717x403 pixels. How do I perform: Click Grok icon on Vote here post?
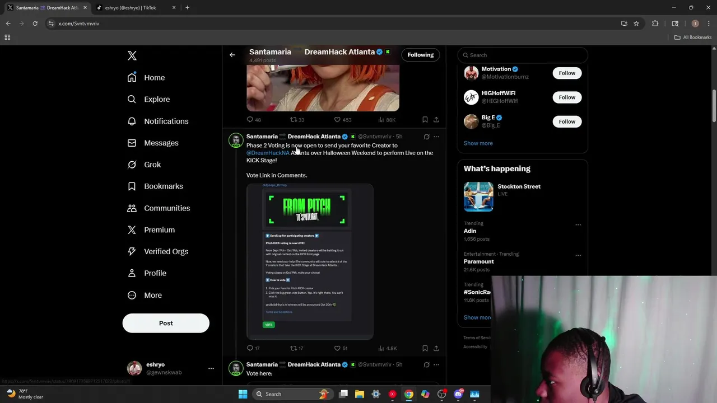point(426,364)
